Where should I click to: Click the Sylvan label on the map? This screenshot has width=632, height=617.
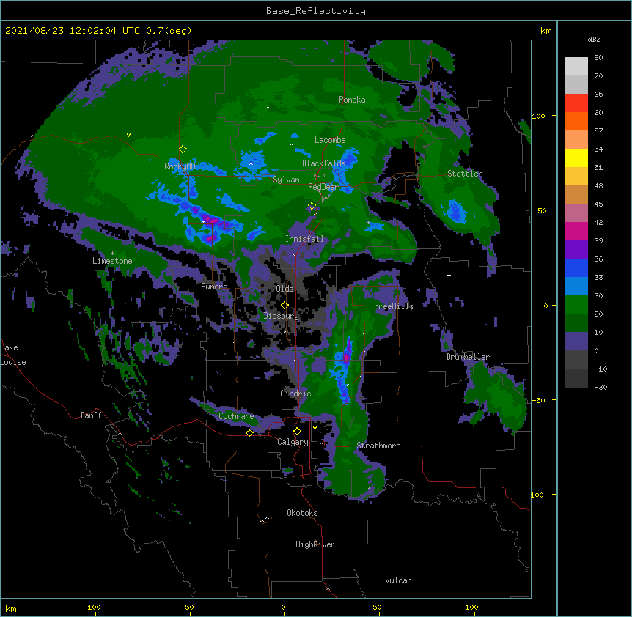(286, 180)
